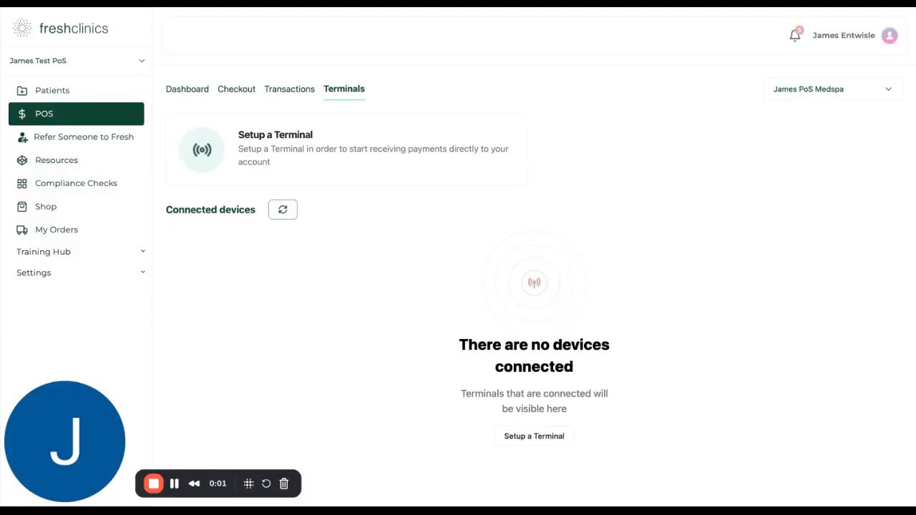This screenshot has width=916, height=515.
Task: Expand the James Test PoS account dropdown
Action: (77, 61)
